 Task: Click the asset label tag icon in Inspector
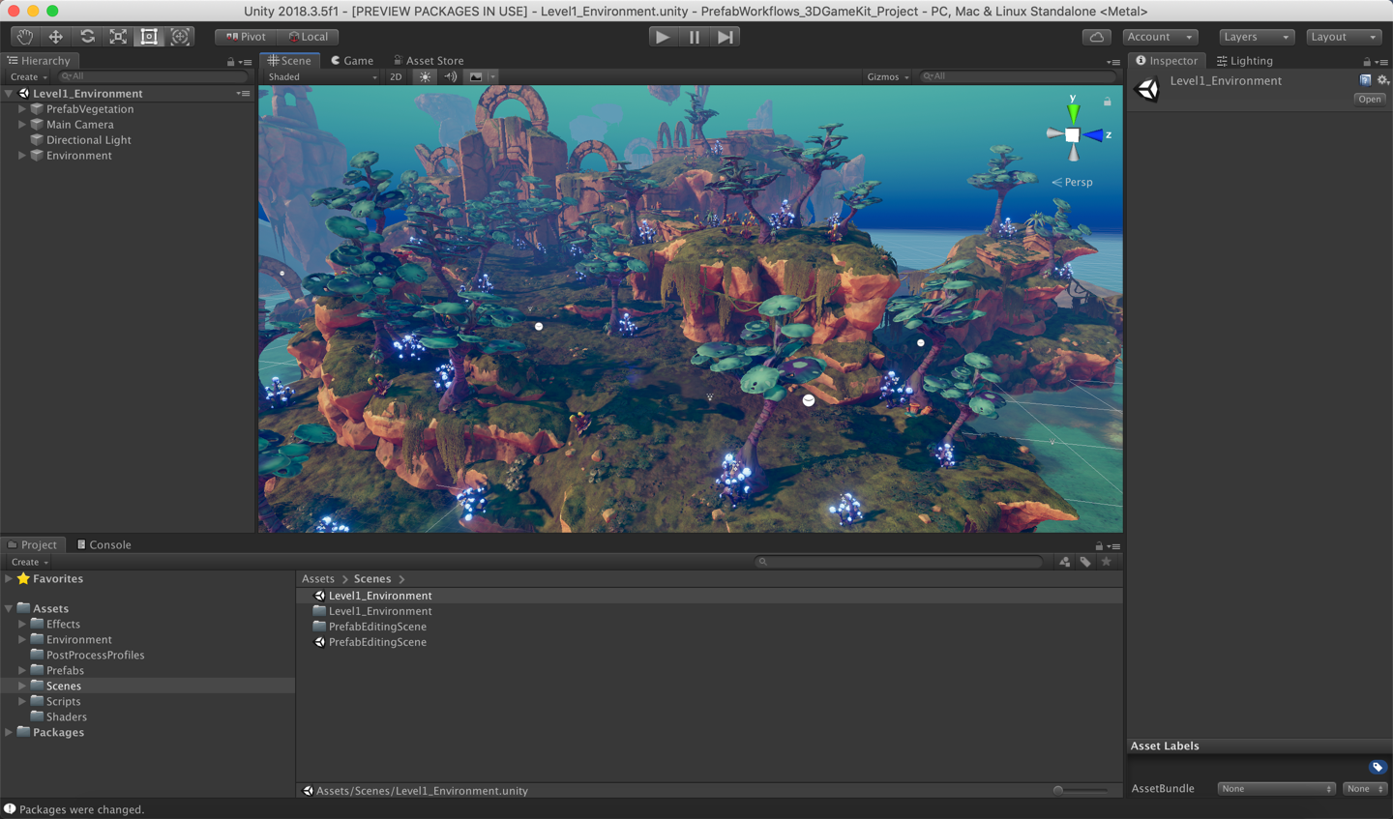pyautogui.click(x=1378, y=767)
